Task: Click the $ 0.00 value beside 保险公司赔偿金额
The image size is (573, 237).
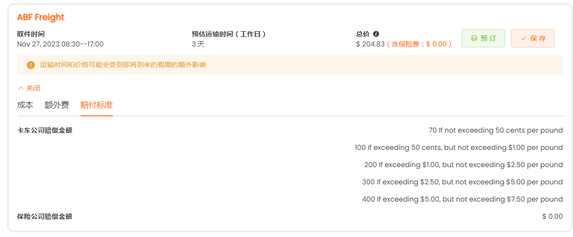Action: (x=552, y=216)
